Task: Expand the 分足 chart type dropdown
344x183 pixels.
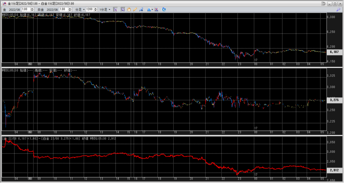Action: pos(79,9)
